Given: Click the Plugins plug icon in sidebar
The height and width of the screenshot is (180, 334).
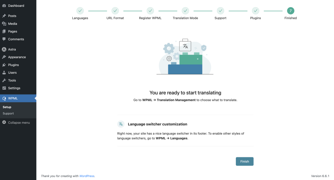Looking at the screenshot, I should 4,65.
